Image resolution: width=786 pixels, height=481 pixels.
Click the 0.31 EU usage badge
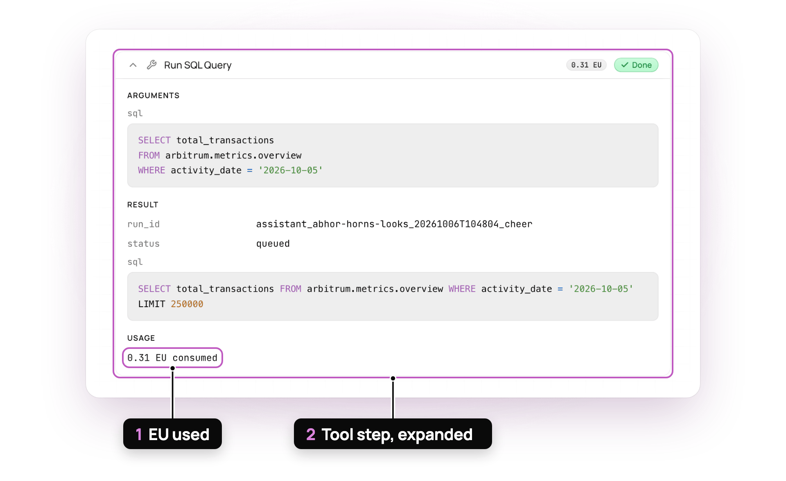coord(586,65)
